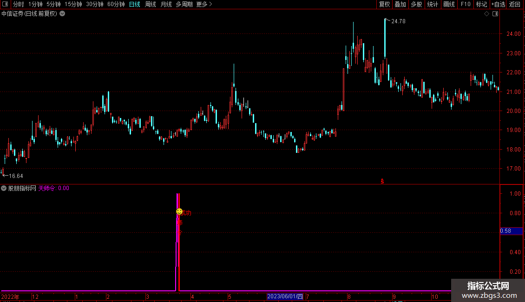The width and height of the screenshot is (525, 302).
Task: Select the 30分钟 period
Action: click(95, 4)
